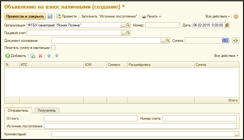Screen dimensions: 244x140
Task: Move row down with the arrow icon
Action: point(57,56)
